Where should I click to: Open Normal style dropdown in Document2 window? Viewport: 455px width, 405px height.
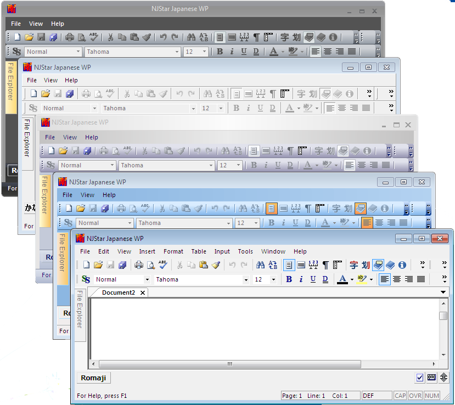pos(147,280)
